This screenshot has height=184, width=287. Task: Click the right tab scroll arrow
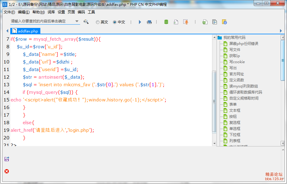coord(281,31)
